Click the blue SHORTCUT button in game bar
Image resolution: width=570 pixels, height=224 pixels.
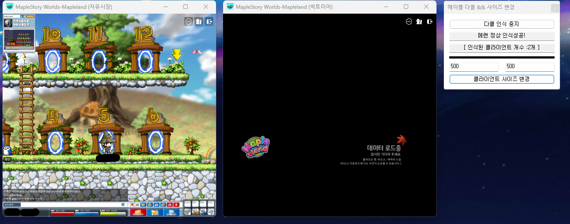(171, 213)
